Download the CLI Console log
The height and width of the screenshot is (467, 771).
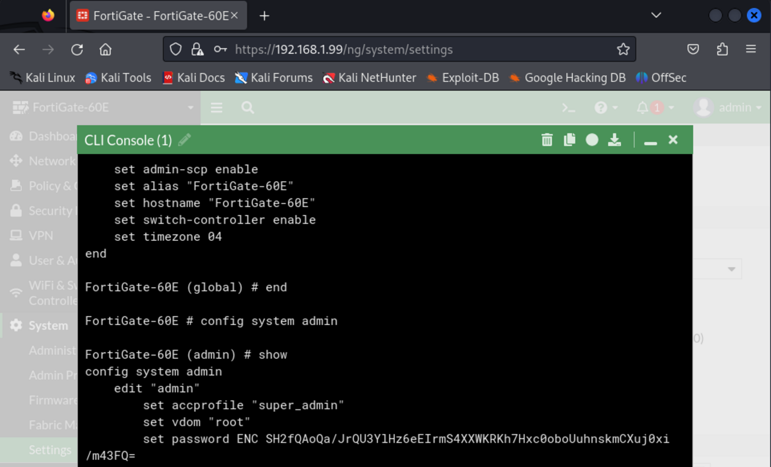click(614, 139)
